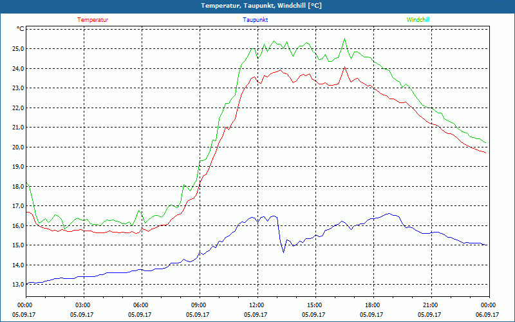
Task: Click the red Temperatur legend label
Action: 93,20
